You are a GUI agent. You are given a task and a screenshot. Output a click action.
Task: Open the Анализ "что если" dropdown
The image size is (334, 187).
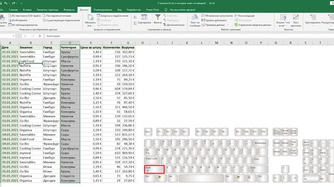[283, 21]
